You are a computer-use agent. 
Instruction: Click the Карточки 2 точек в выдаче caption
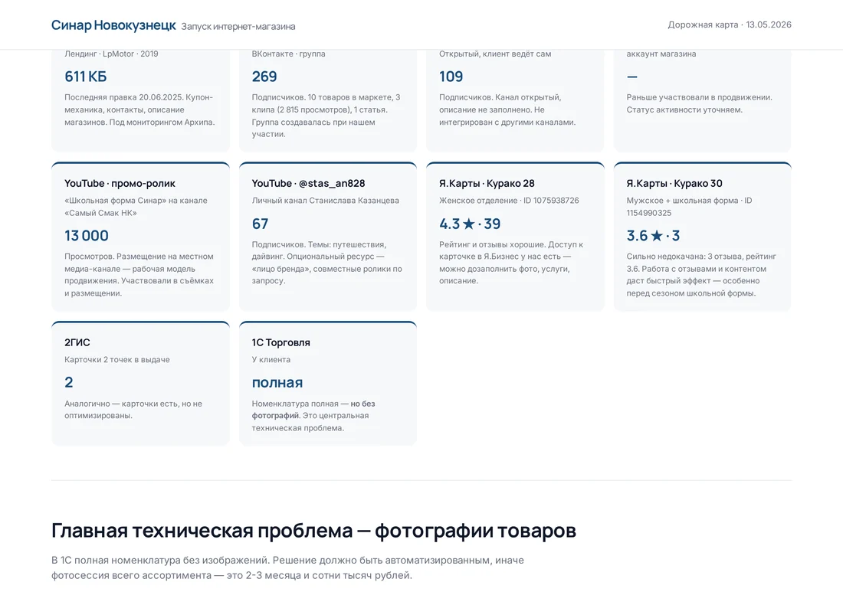coord(117,359)
